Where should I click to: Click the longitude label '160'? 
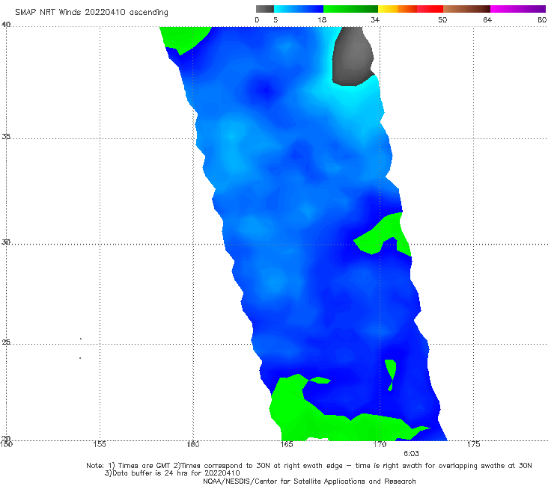(x=193, y=444)
